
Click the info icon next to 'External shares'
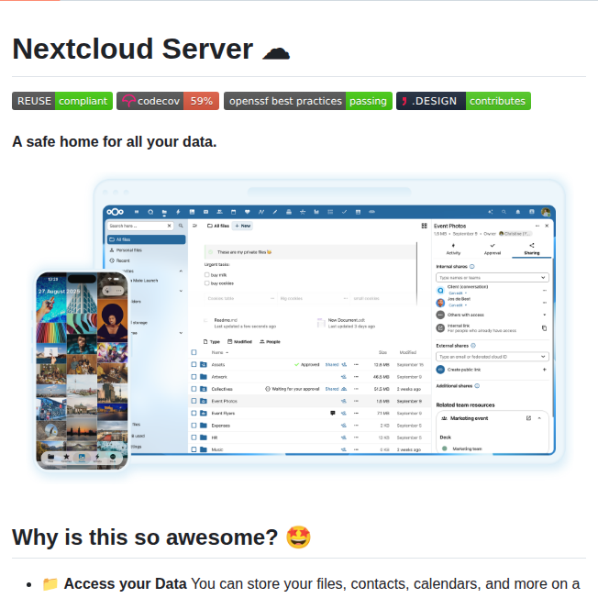click(x=473, y=346)
